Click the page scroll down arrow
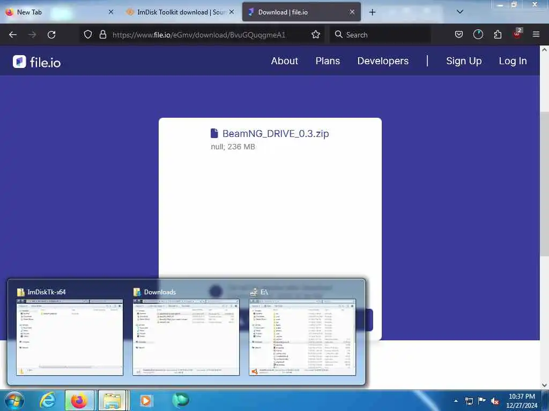Screen dimensions: 549x411 pyautogui.click(x=545, y=385)
